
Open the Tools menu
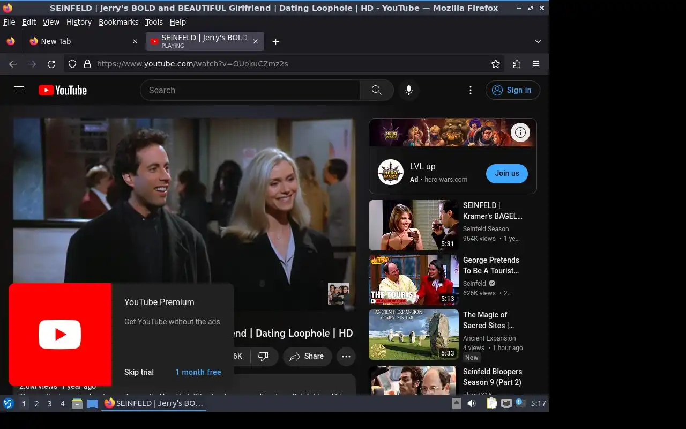tap(154, 22)
